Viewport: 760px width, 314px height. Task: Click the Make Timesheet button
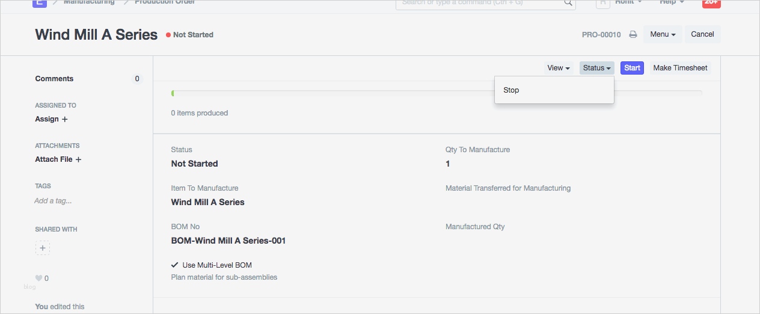pos(680,68)
